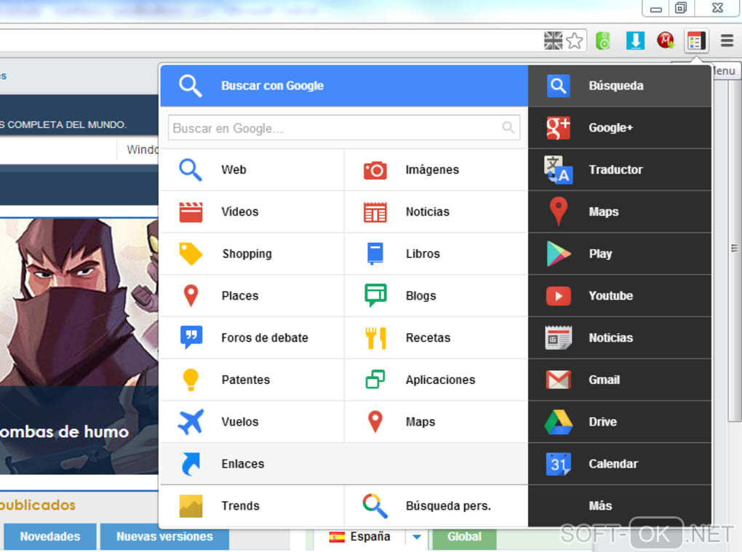Expand the España country dropdown arrow

(x=416, y=537)
